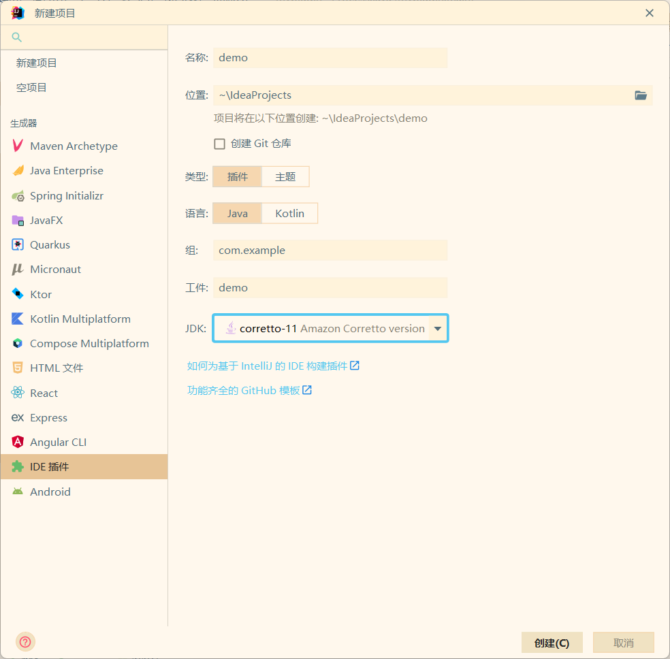
Task: Click the 组 com.example field
Action: click(x=330, y=251)
